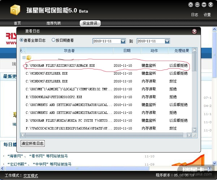Click main page scroll up arrow
The height and width of the screenshot is (180, 217).
click(214, 29)
